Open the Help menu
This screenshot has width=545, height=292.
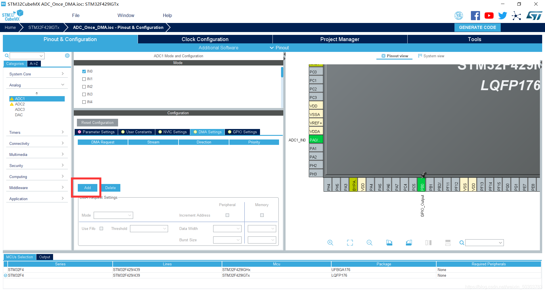tap(167, 15)
